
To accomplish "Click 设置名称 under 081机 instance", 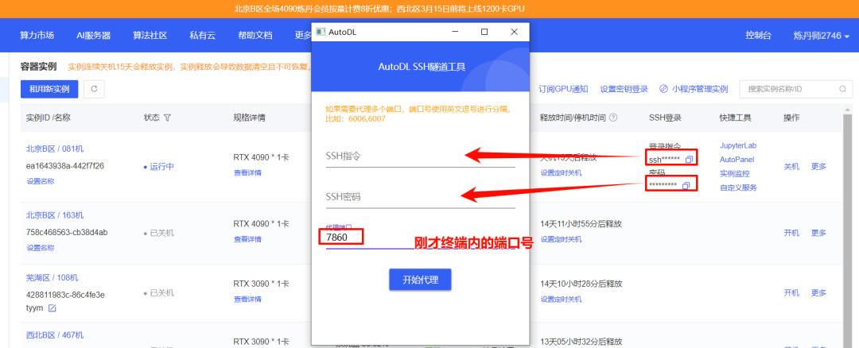I will click(x=41, y=181).
